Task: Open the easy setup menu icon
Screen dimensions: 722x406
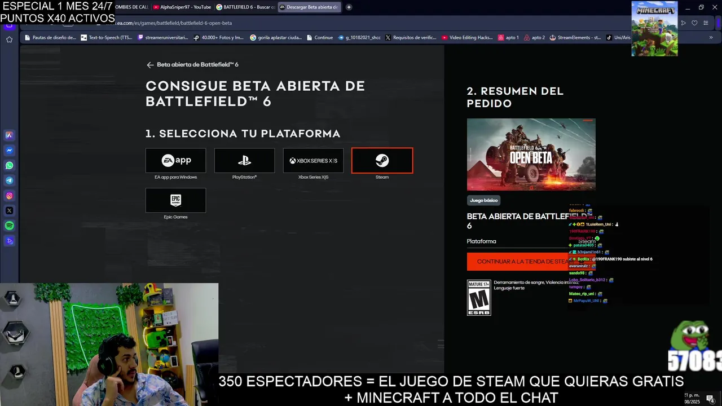Action: [706, 23]
